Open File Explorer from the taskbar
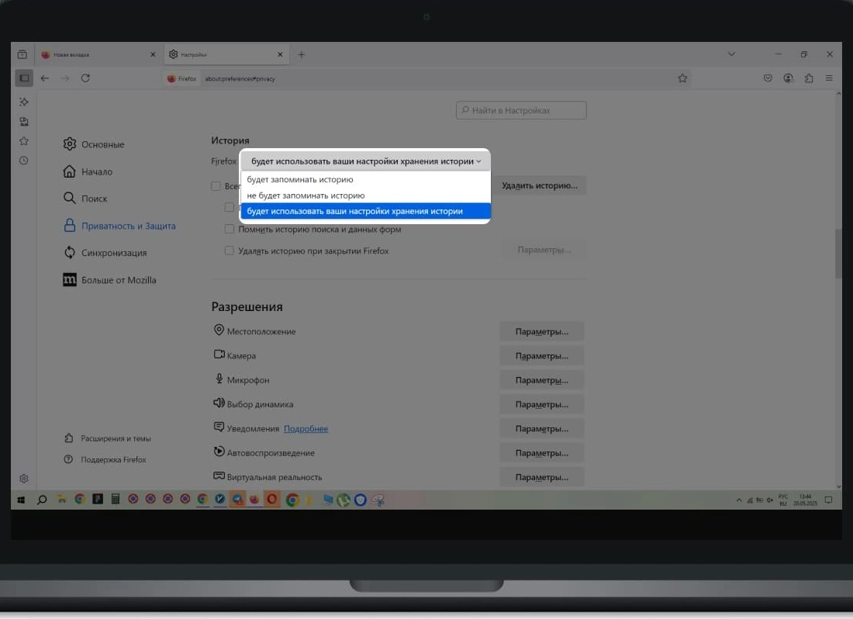The width and height of the screenshot is (853, 619). coord(62,499)
